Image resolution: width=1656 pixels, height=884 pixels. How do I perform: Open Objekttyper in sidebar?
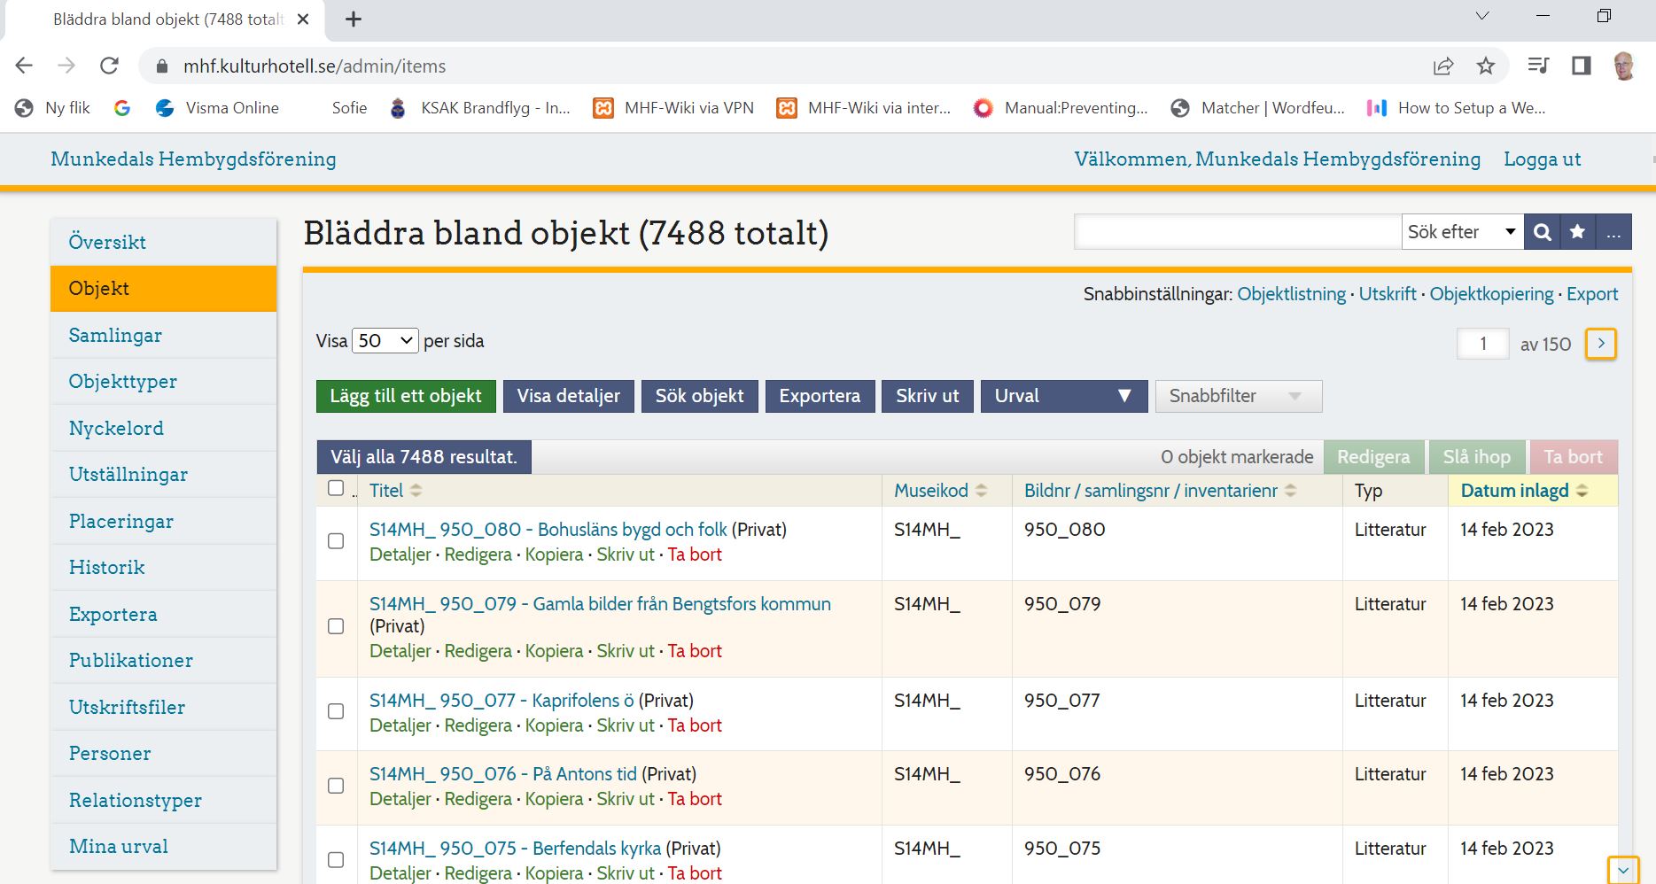[x=163, y=381]
